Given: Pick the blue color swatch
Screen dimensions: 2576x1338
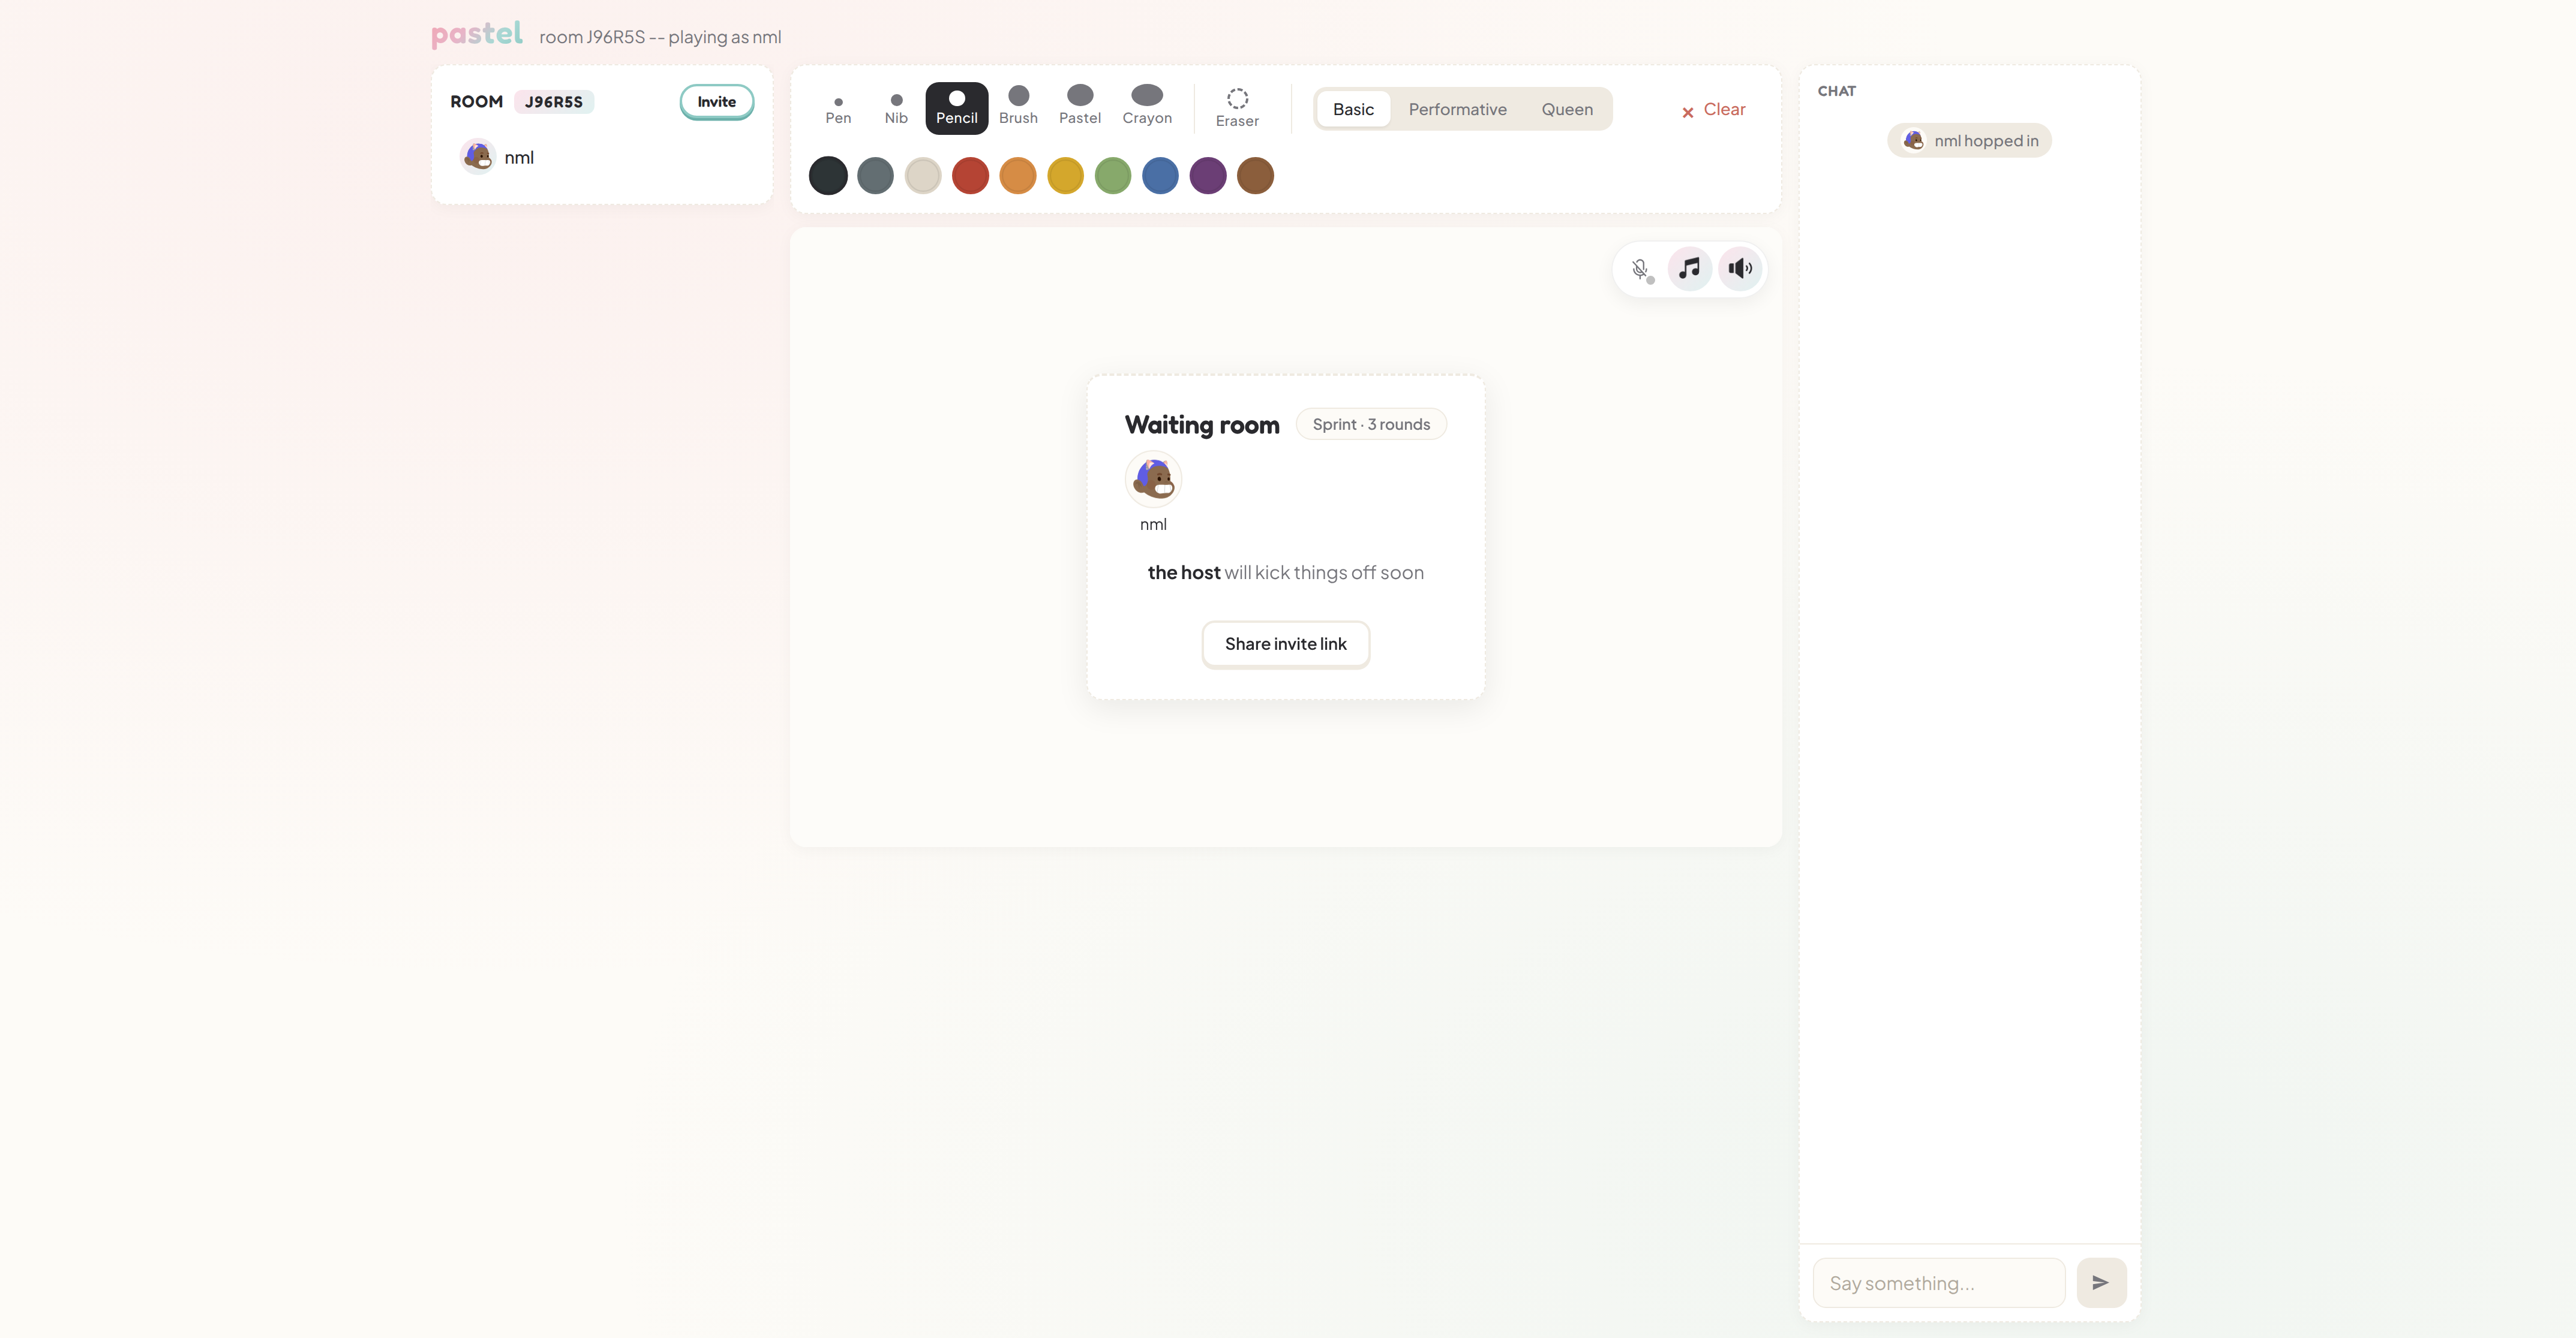Looking at the screenshot, I should pos(1160,176).
